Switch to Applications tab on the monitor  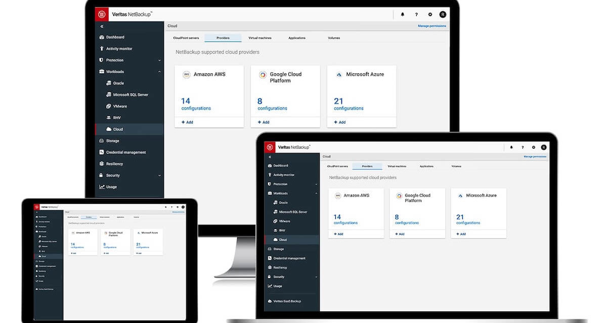[297, 38]
